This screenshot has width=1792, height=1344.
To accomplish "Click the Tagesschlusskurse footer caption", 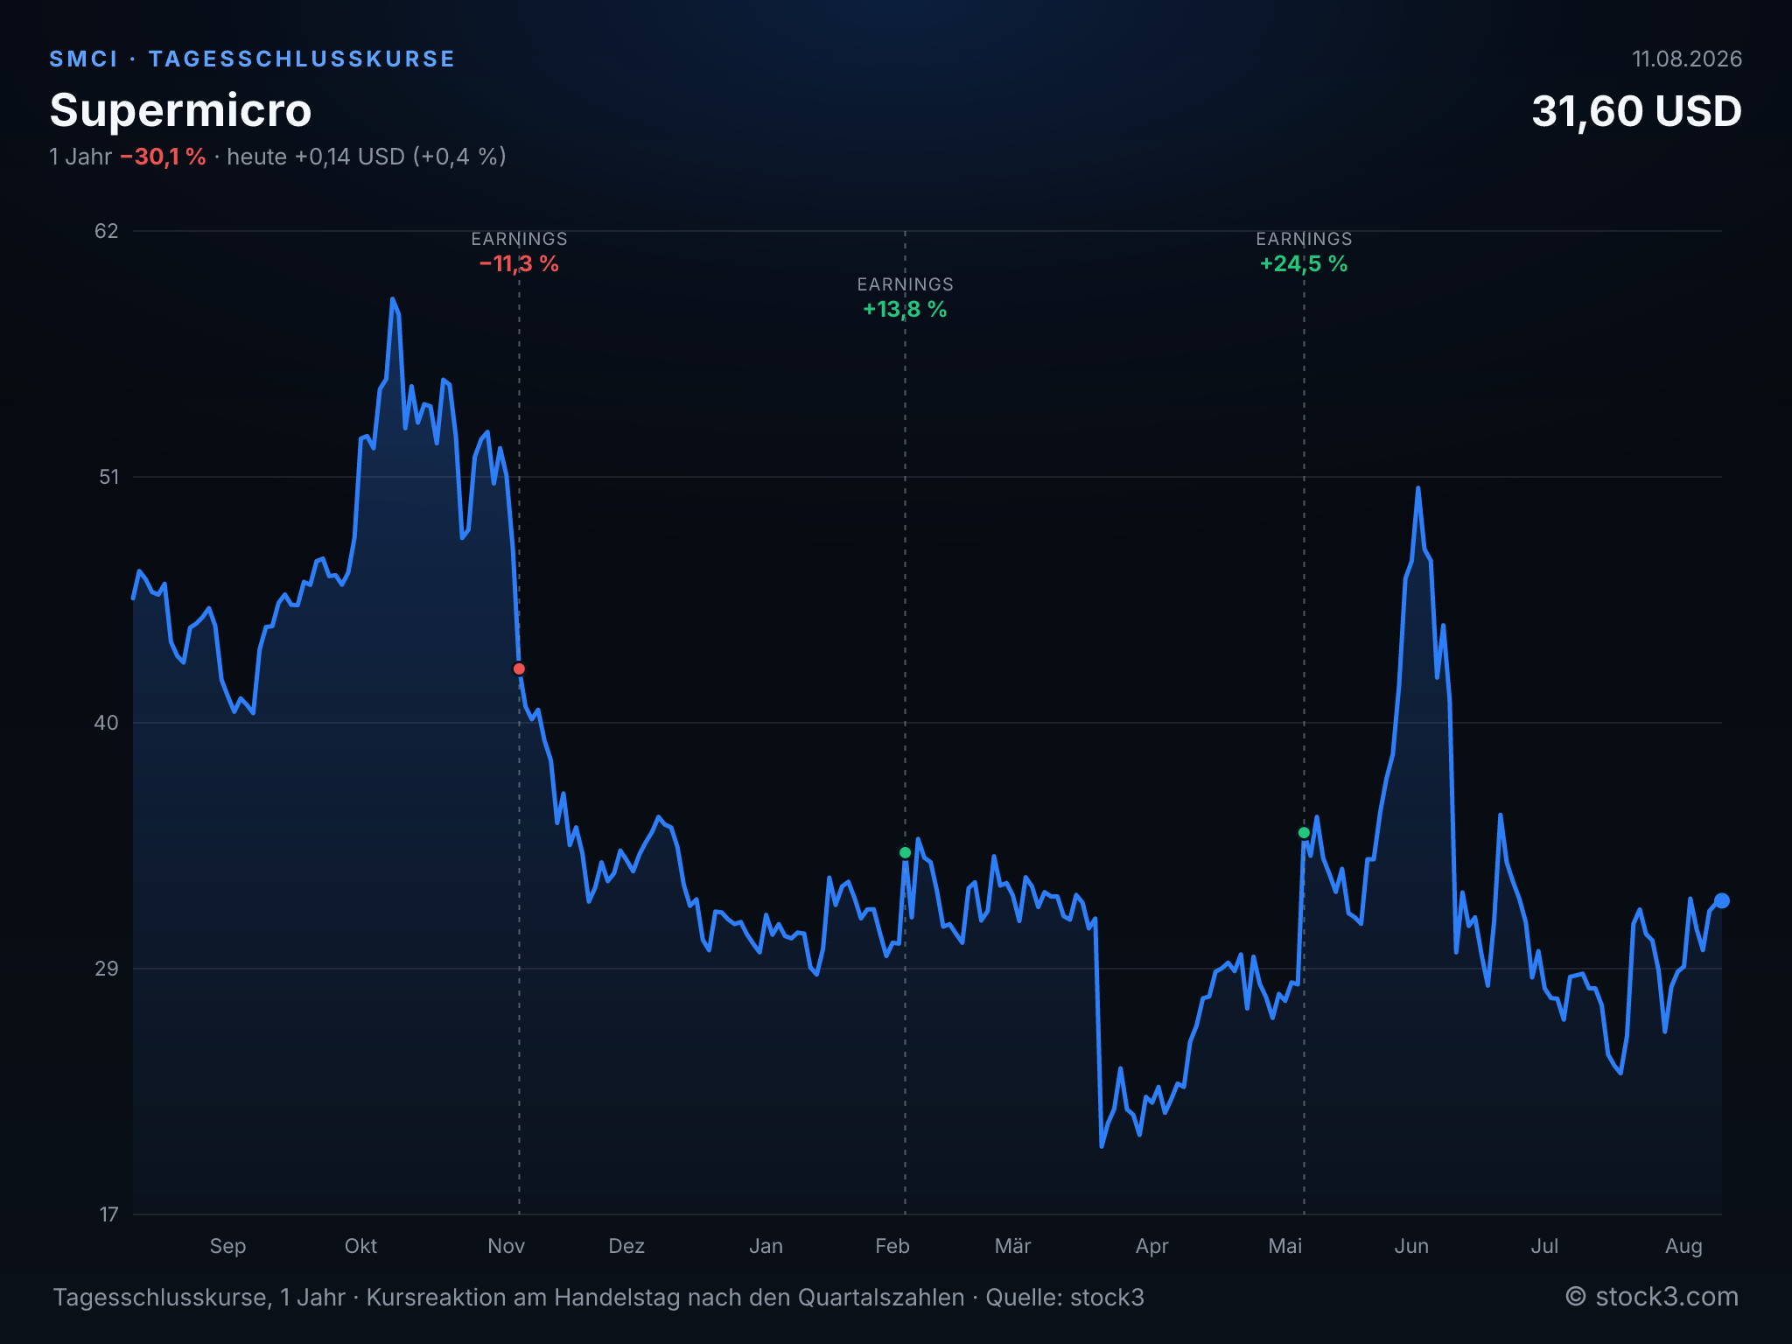I will click(598, 1297).
